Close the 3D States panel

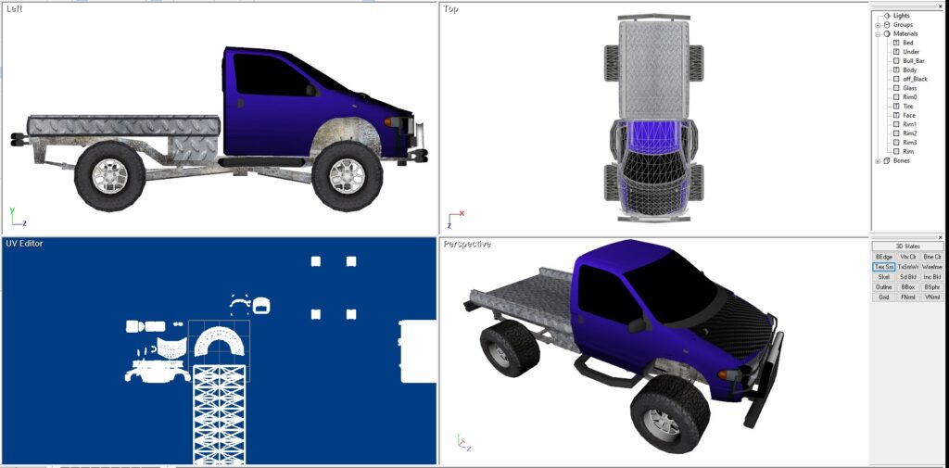(x=942, y=236)
